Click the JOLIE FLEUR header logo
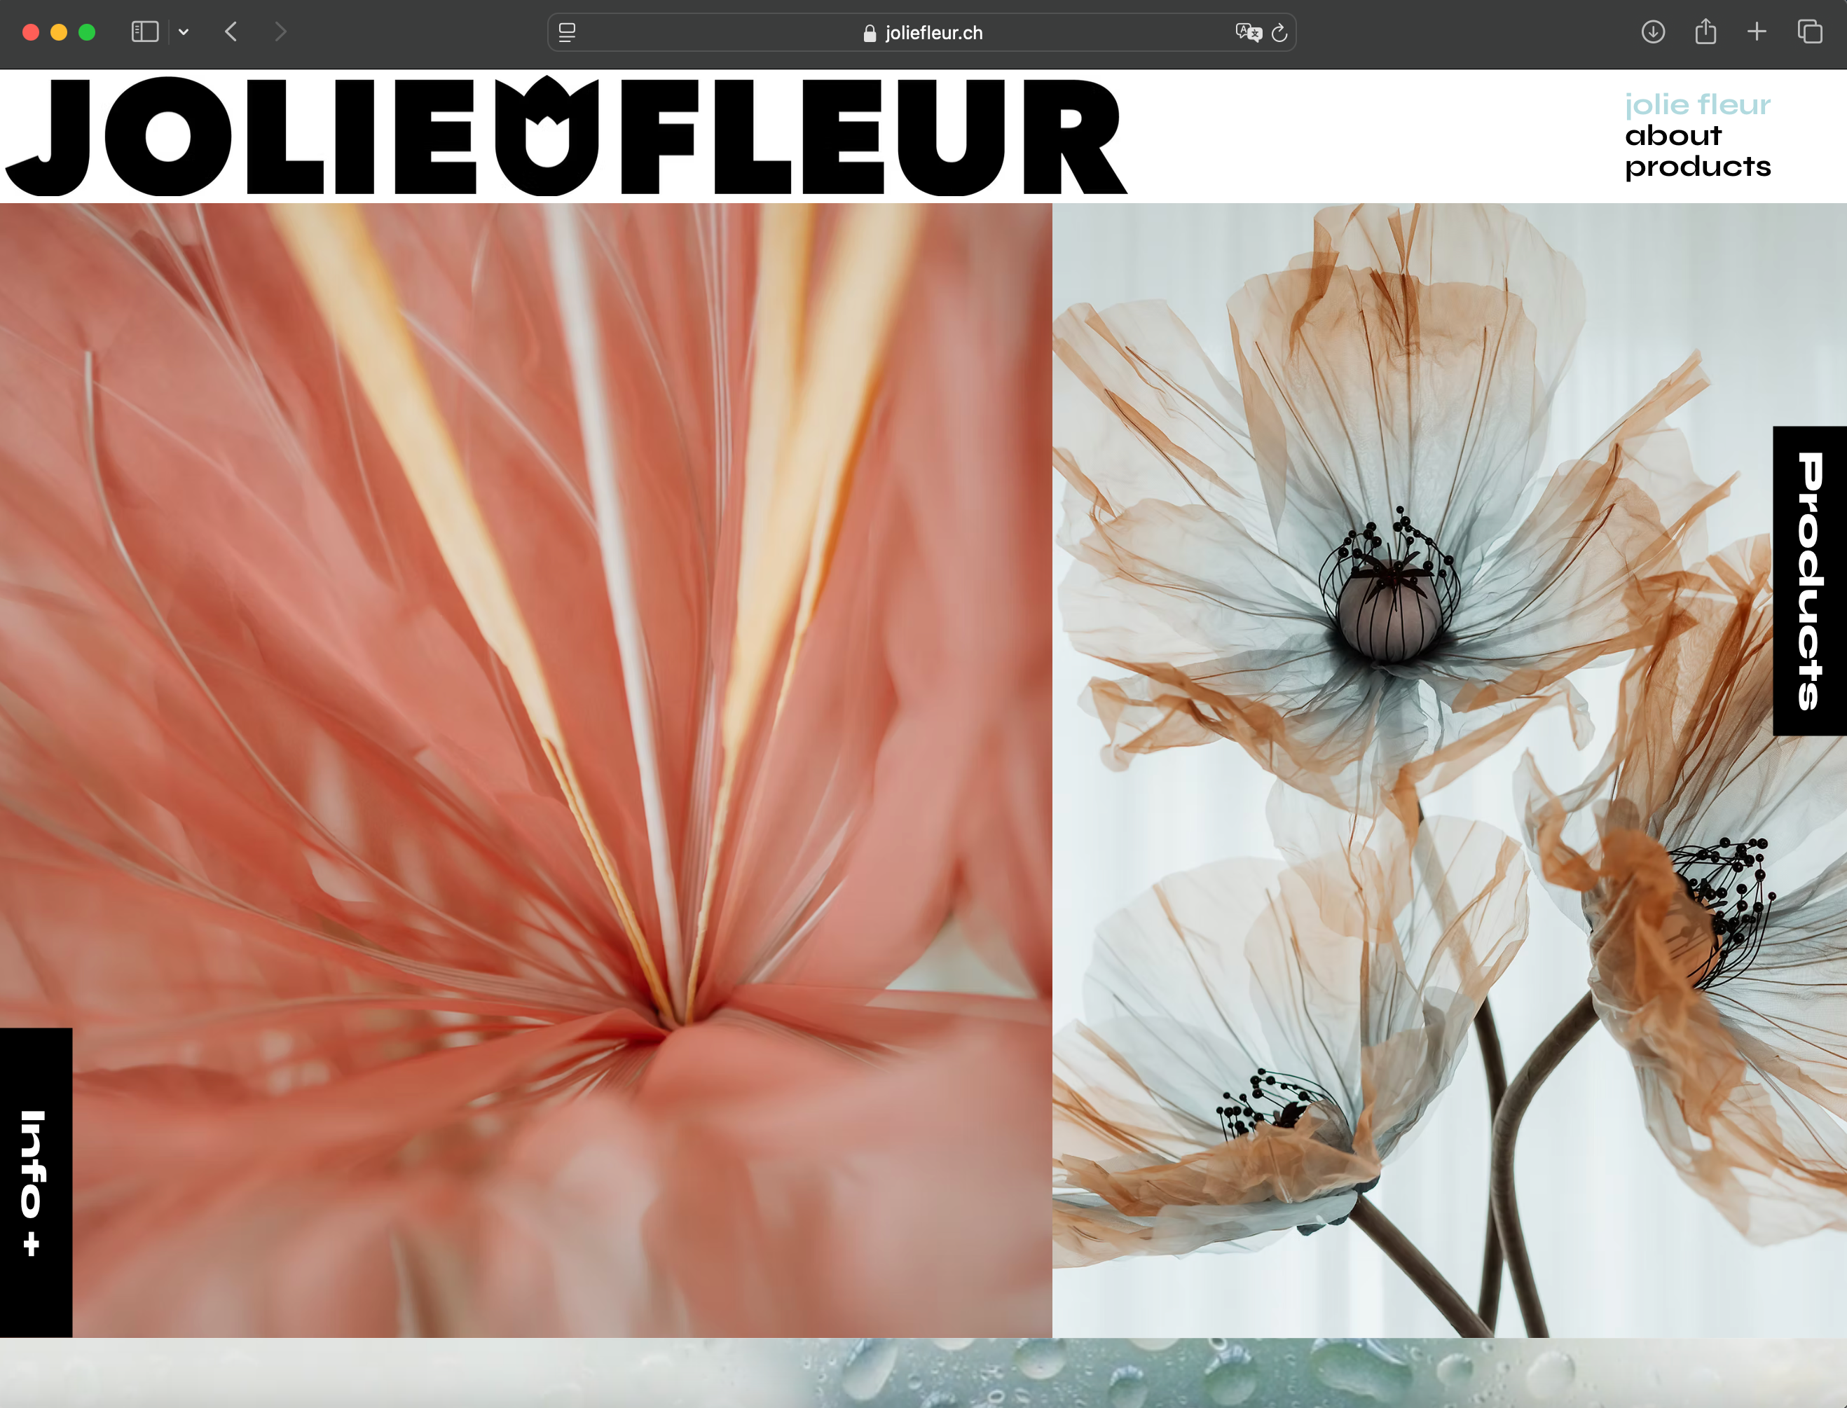 (567, 137)
